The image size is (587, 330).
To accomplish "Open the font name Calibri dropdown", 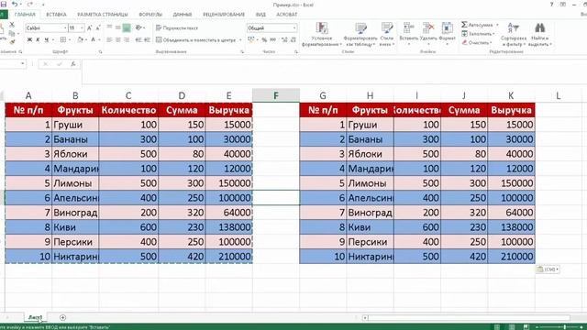I will 65,28.
